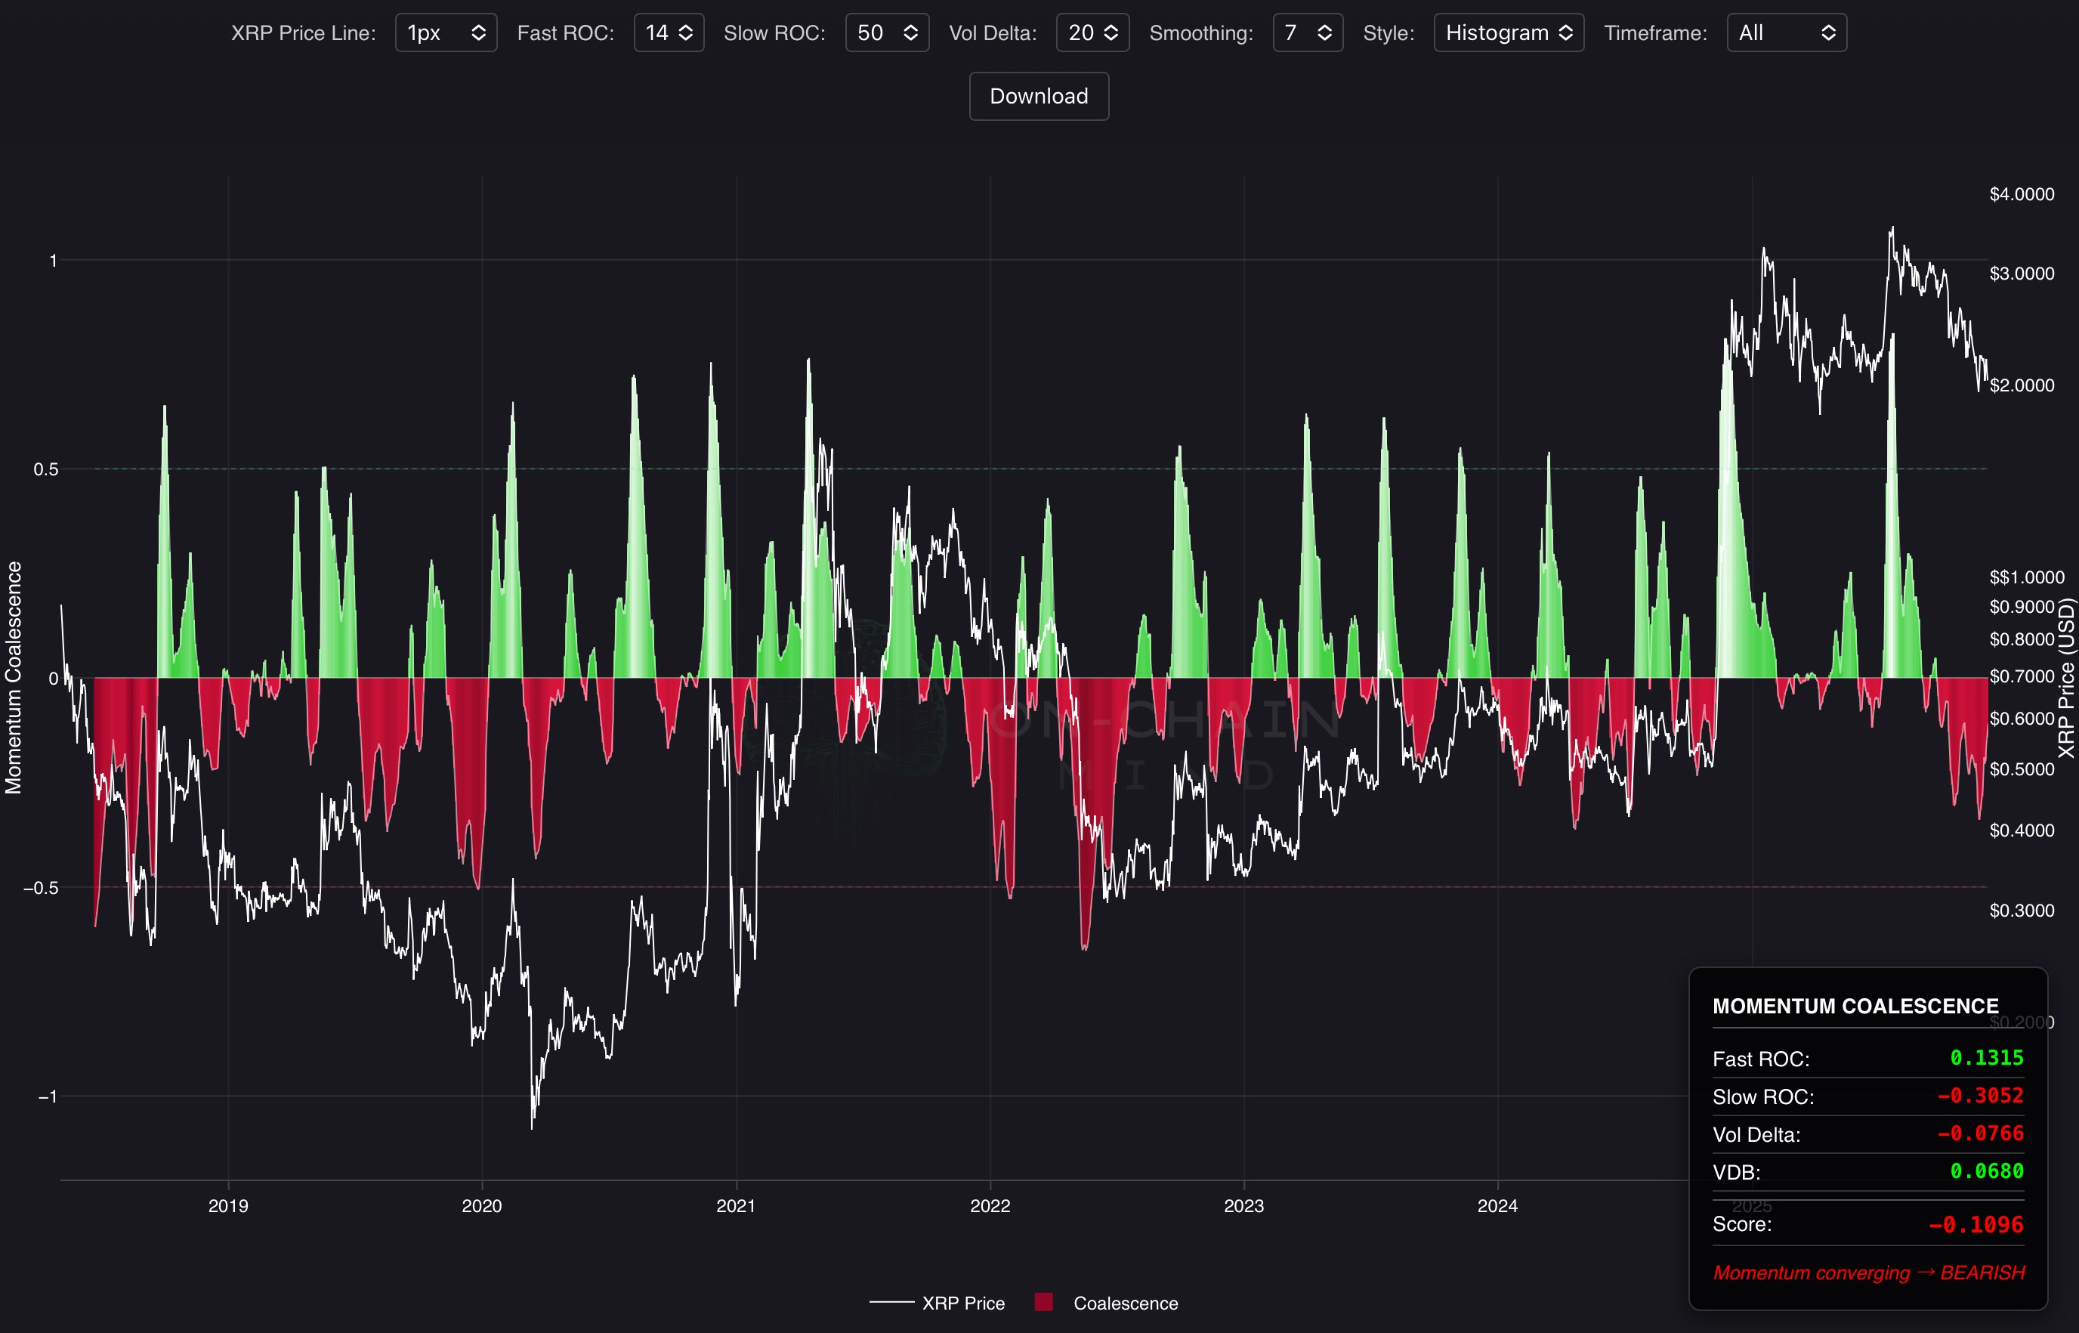Toggle XRP Price legend entry
The width and height of the screenshot is (2079, 1333).
click(962, 1303)
